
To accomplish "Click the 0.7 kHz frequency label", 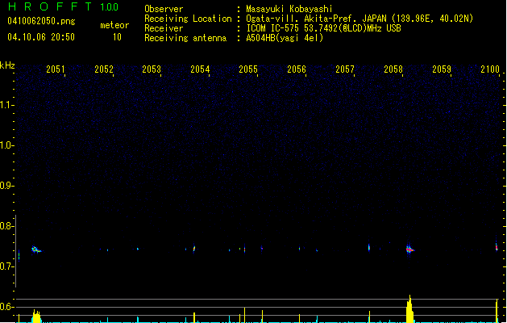I will (x=6, y=266).
